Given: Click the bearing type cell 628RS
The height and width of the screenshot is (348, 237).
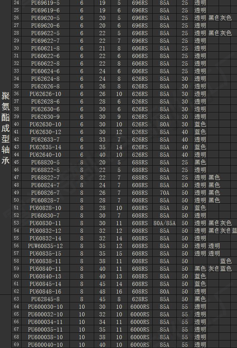Looking at the screenshot, I should point(140,299).
